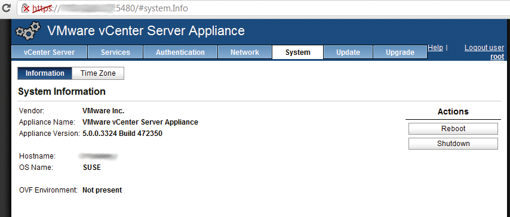Click OVF Environment value Not present
This screenshot has height=217, width=510.
(x=102, y=190)
